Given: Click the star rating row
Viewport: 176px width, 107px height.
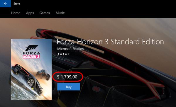Looking at the screenshot, I should 63,54.
